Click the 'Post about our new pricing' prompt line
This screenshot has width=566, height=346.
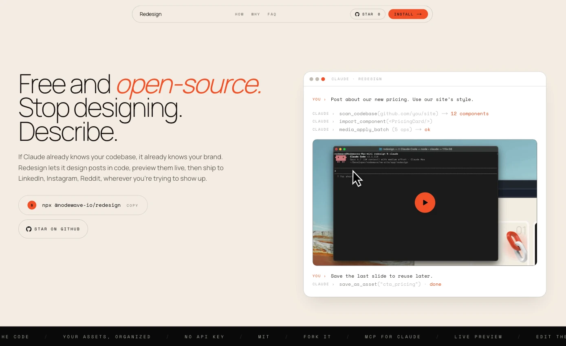[x=402, y=99]
